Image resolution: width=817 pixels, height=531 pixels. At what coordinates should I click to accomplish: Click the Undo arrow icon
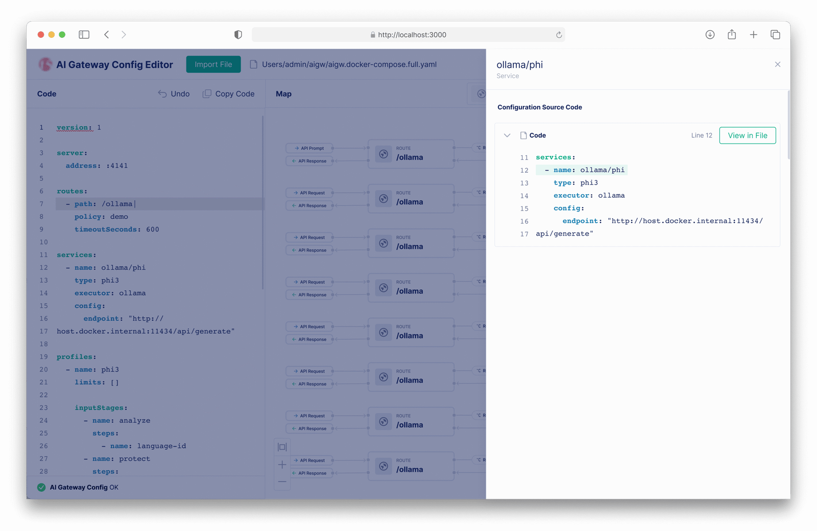point(162,94)
